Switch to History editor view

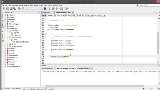[x=50, y=15]
